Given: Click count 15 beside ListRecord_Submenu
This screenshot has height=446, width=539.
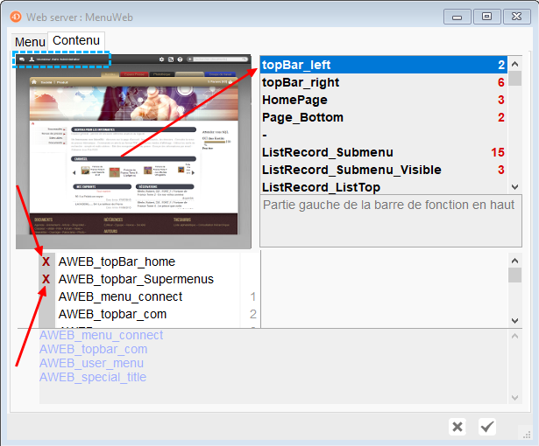Looking at the screenshot, I should [x=498, y=152].
